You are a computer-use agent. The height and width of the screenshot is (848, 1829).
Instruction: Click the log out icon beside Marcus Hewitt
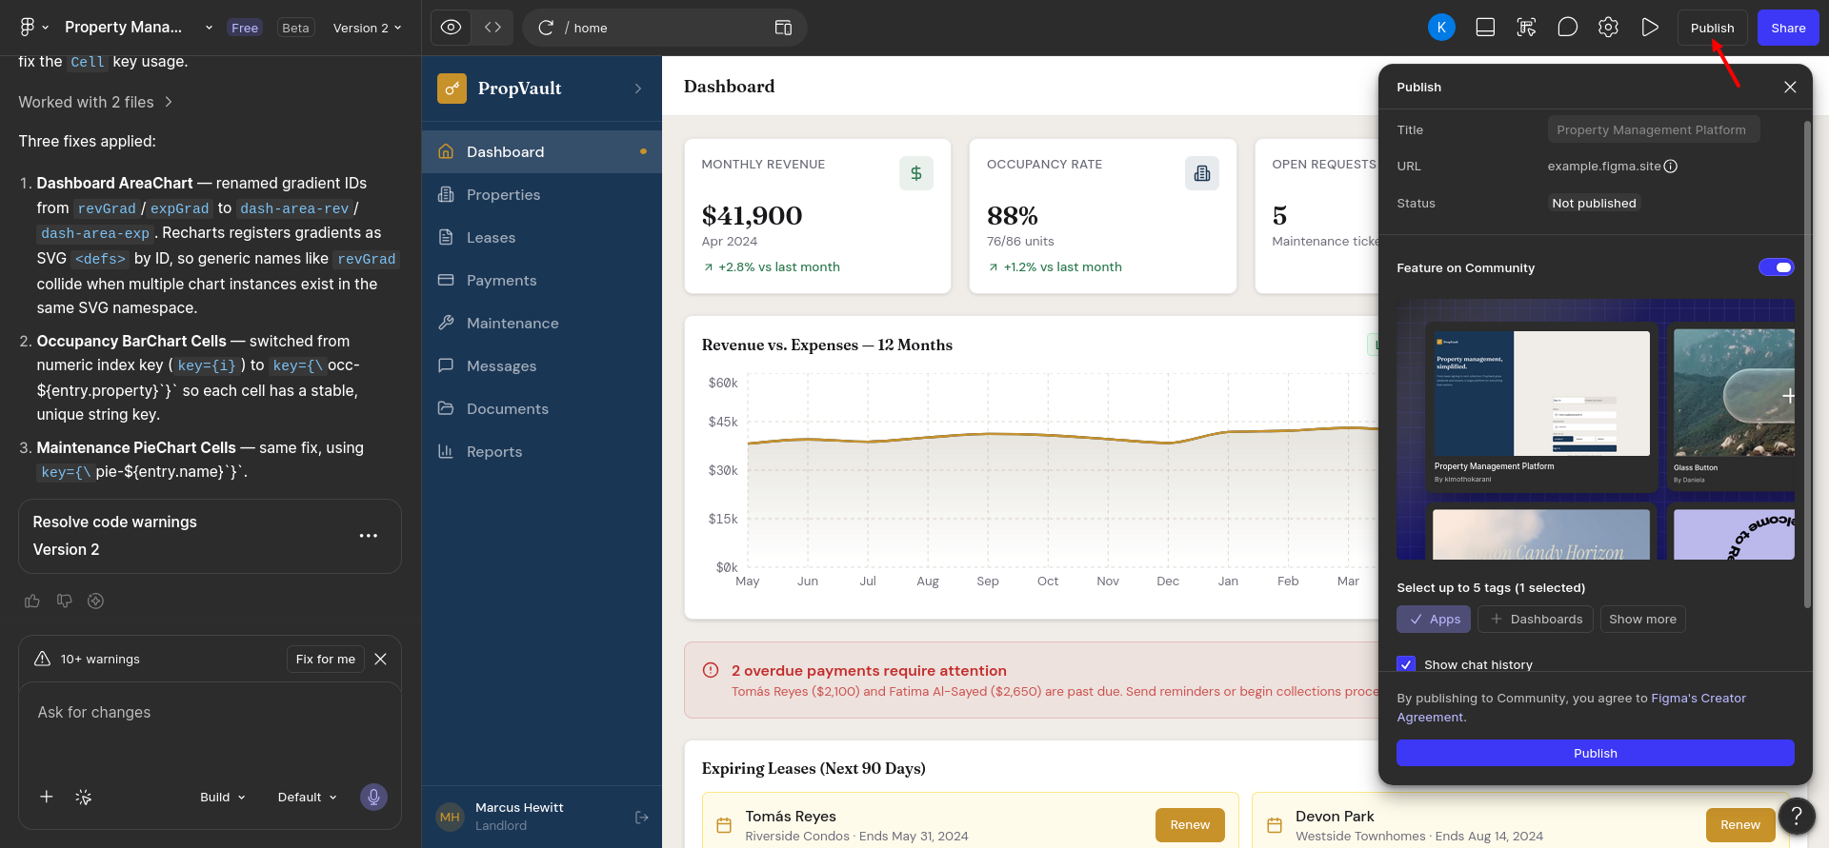click(x=641, y=817)
